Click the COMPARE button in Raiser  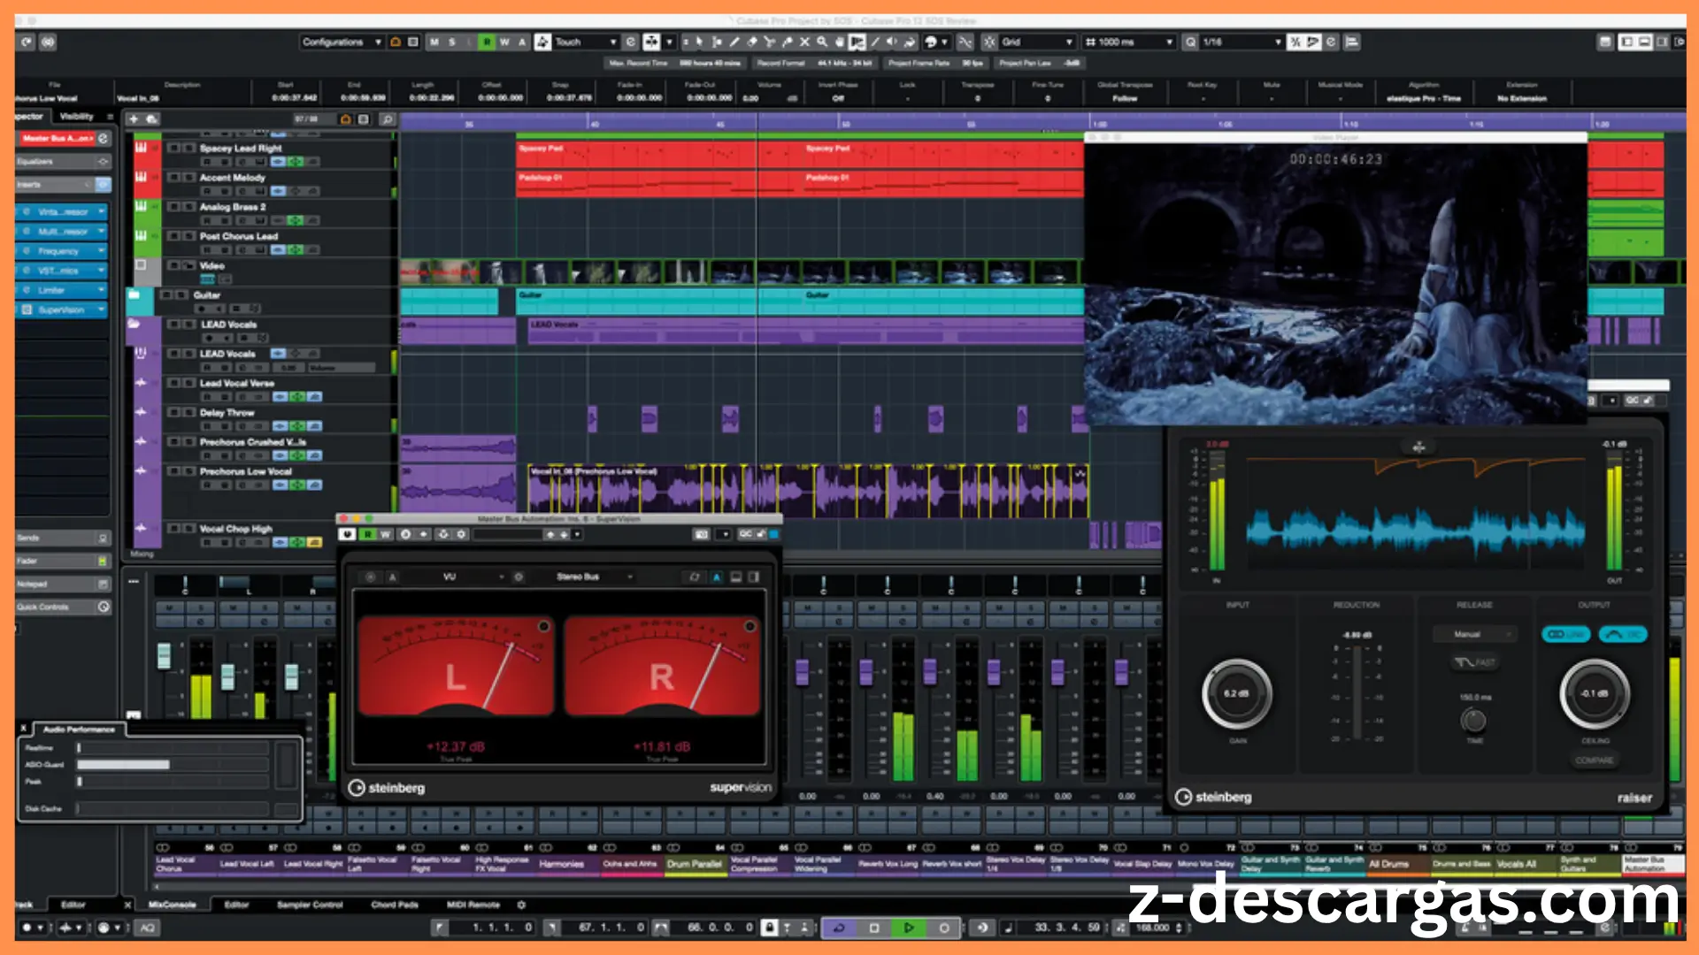tap(1594, 760)
